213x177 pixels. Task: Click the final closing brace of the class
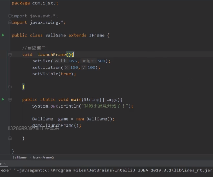tap(13, 151)
